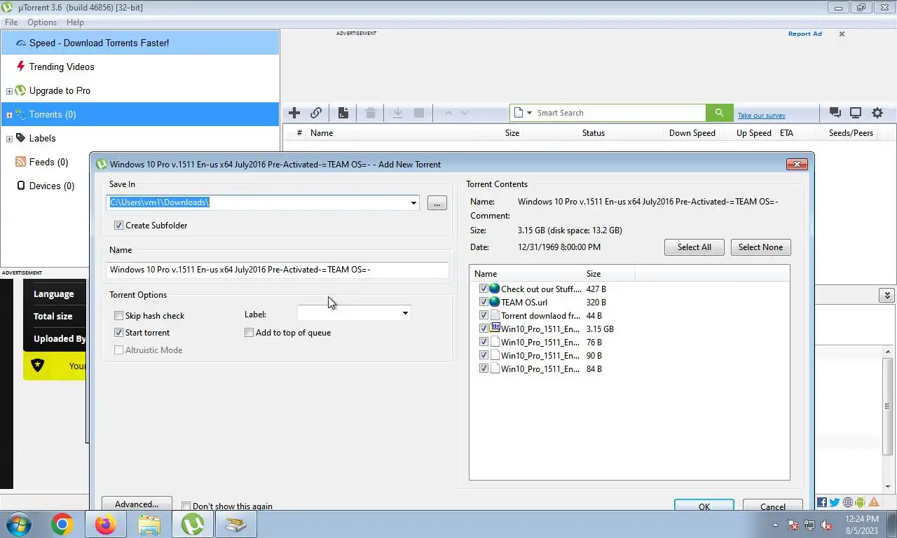The width and height of the screenshot is (897, 538).
Task: Open the Options menu
Action: 42,22
